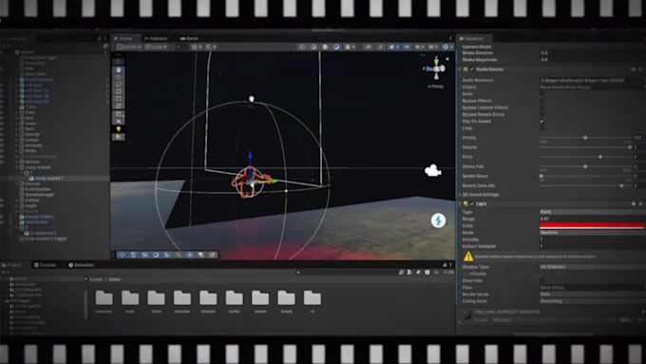646x364 pixels.
Task: Click the point light gizmo above the sphere
Action: click(x=252, y=99)
